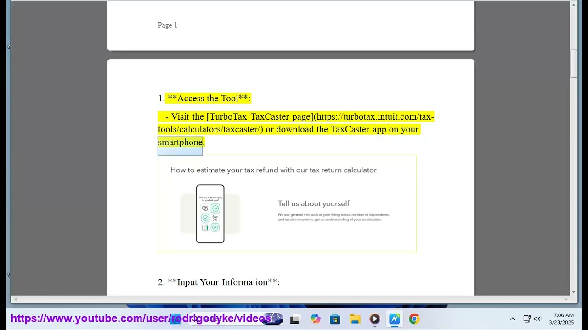Image resolution: width=588 pixels, height=330 pixels.
Task: Switch to the active blue lightning app
Action: coord(395,319)
